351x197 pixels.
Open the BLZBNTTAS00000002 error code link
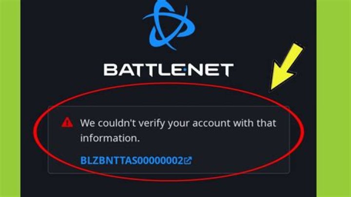[132, 160]
